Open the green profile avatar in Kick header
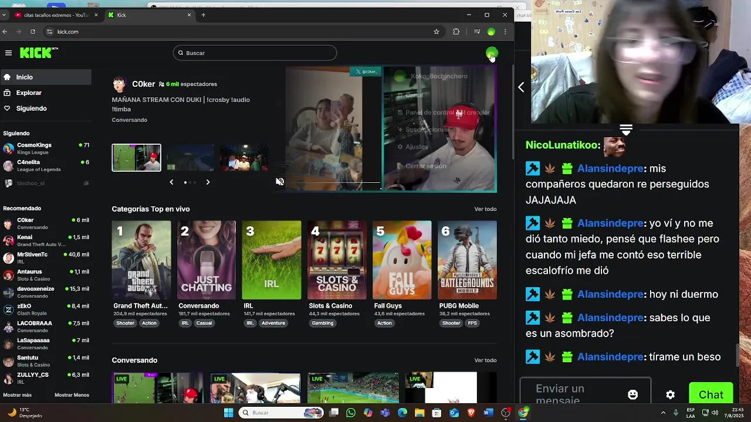This screenshot has height=422, width=751. [x=492, y=53]
